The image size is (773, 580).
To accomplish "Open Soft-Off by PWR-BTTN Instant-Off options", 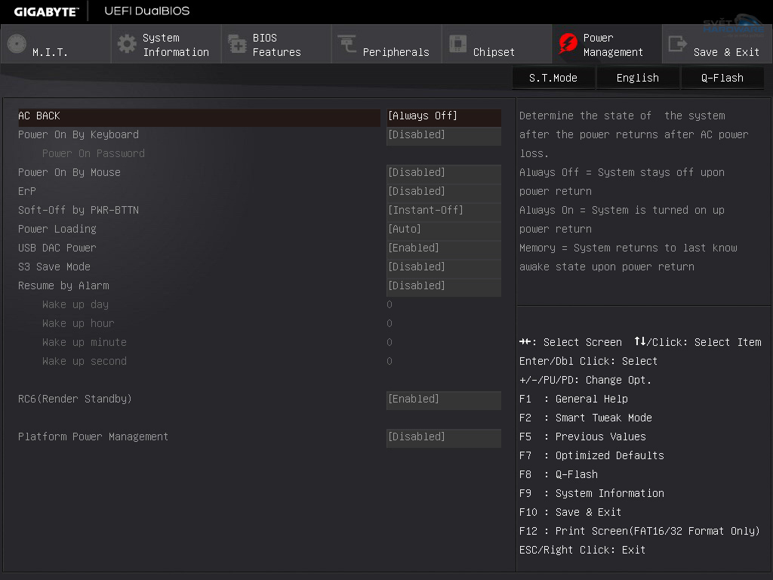I will [x=443, y=210].
